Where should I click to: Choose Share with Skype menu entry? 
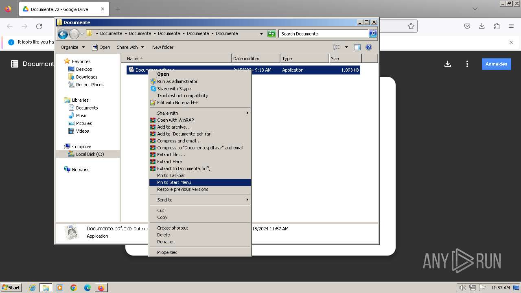(x=200, y=89)
